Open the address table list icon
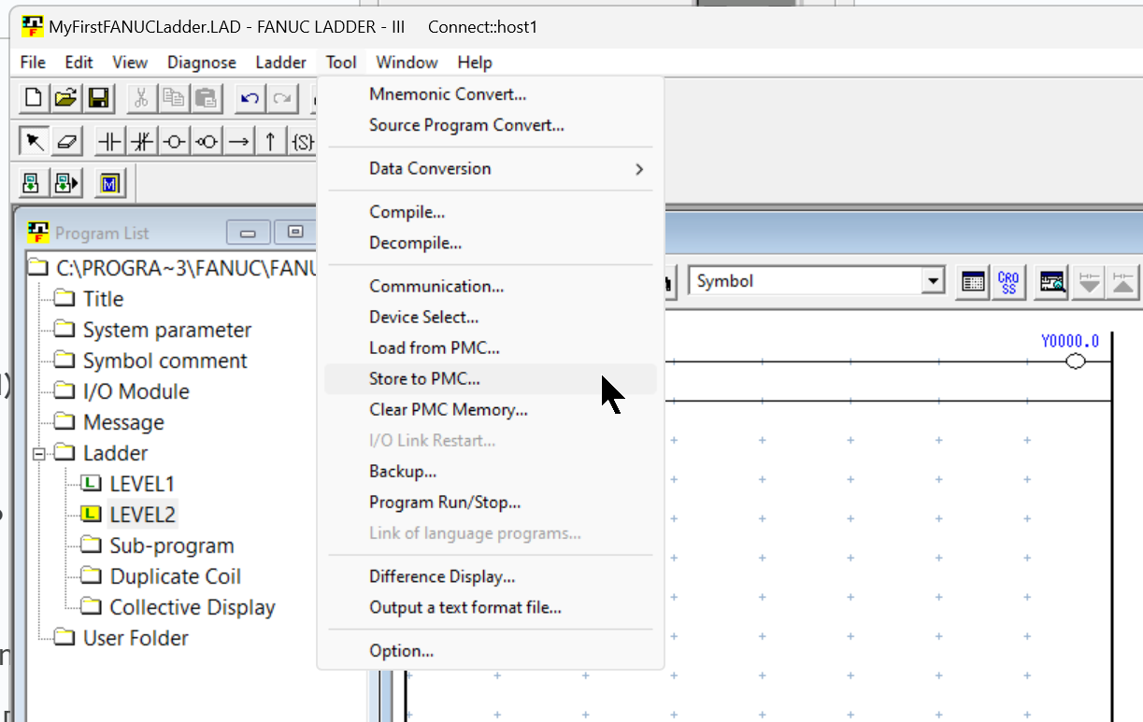The image size is (1143, 722). [x=973, y=281]
